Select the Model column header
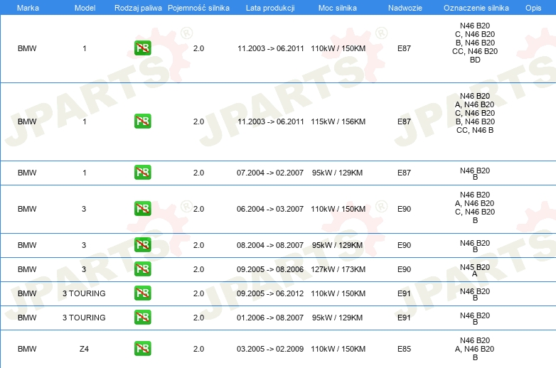The image size is (556, 368). [85, 8]
